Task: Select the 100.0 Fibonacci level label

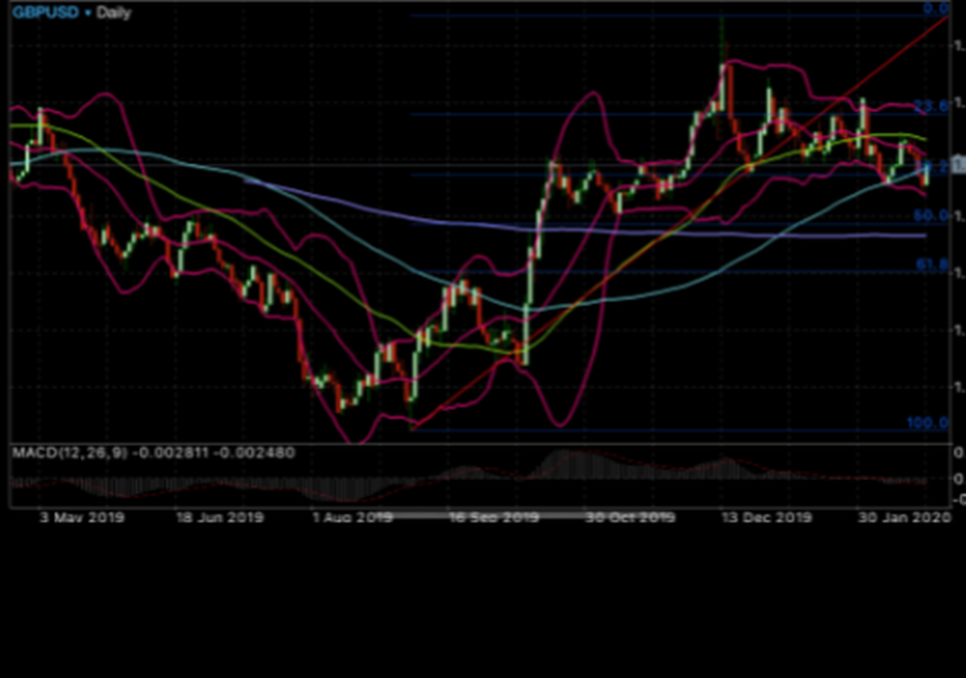Action: pyautogui.click(x=927, y=422)
